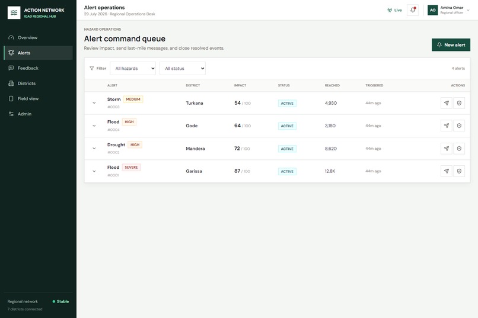Click the REACHED column header
478x318 pixels.
tap(332, 85)
